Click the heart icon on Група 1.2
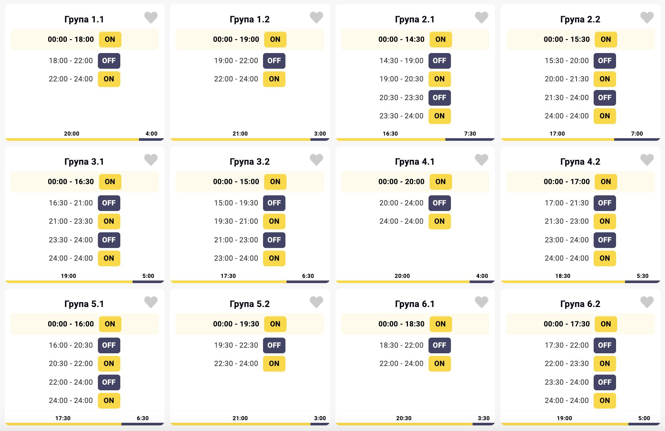The image size is (665, 431). 316,17
